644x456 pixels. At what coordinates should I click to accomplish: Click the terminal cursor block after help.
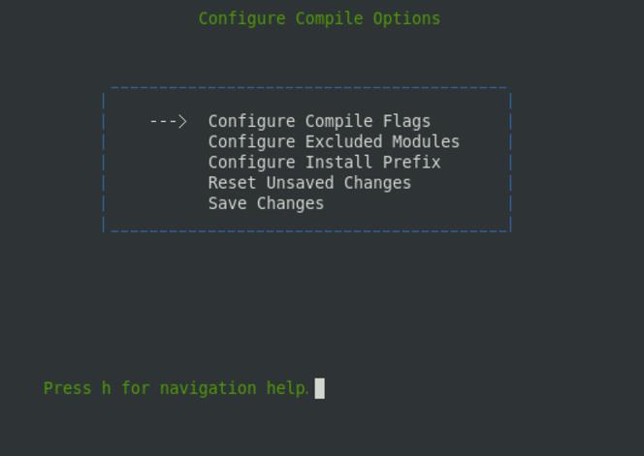319,388
